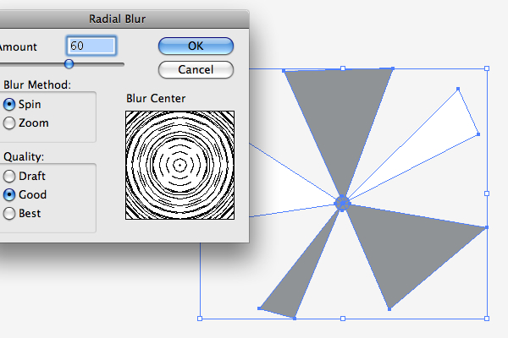This screenshot has height=338, width=508.
Task: Click the top-right bounding box handle
Action: [487, 68]
